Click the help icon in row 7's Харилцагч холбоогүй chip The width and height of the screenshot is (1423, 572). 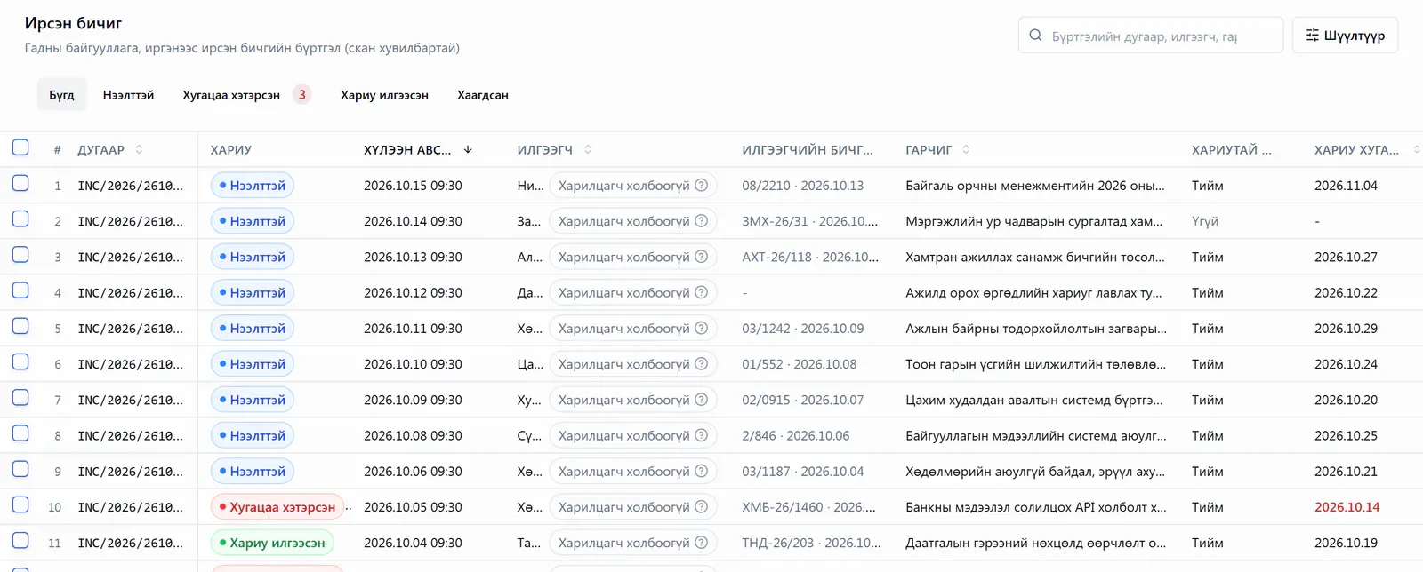[702, 400]
